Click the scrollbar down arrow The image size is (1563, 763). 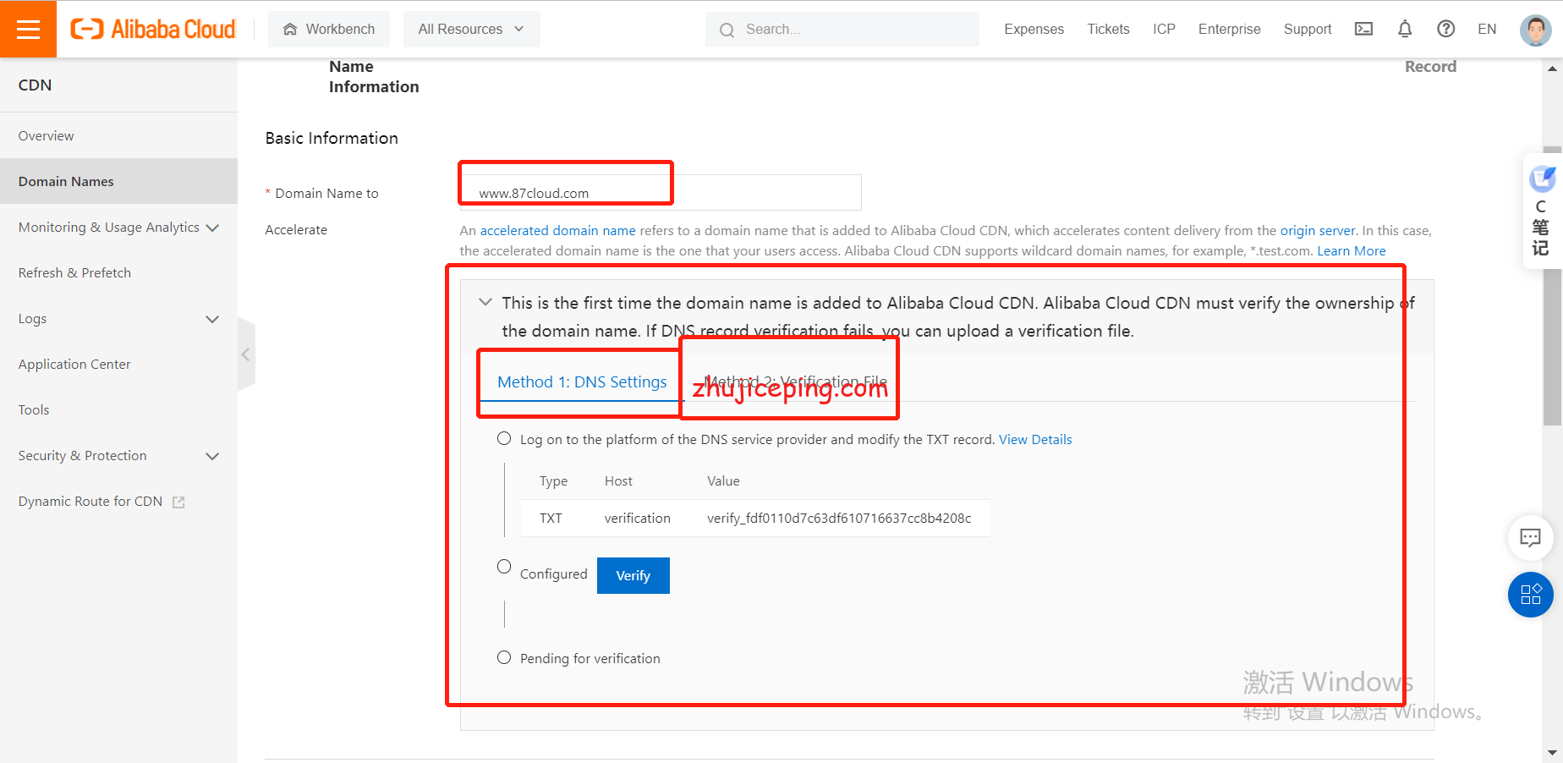pos(1553,753)
